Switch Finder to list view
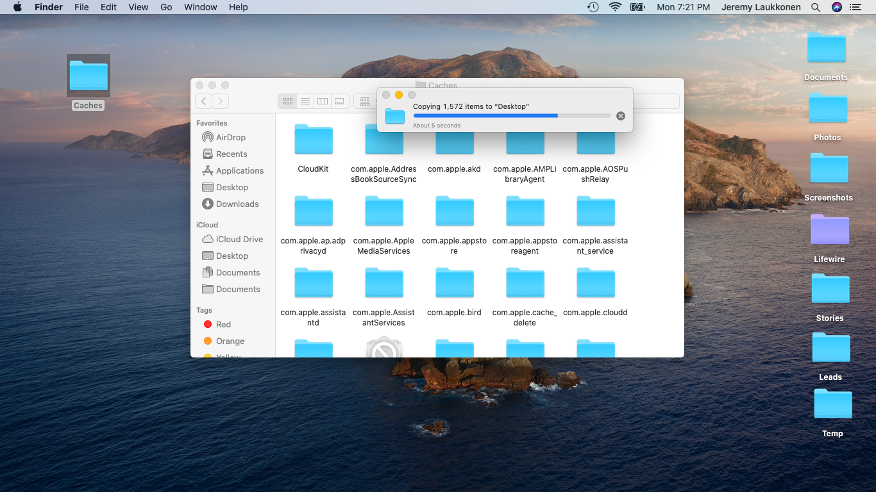The width and height of the screenshot is (876, 492). [x=305, y=101]
